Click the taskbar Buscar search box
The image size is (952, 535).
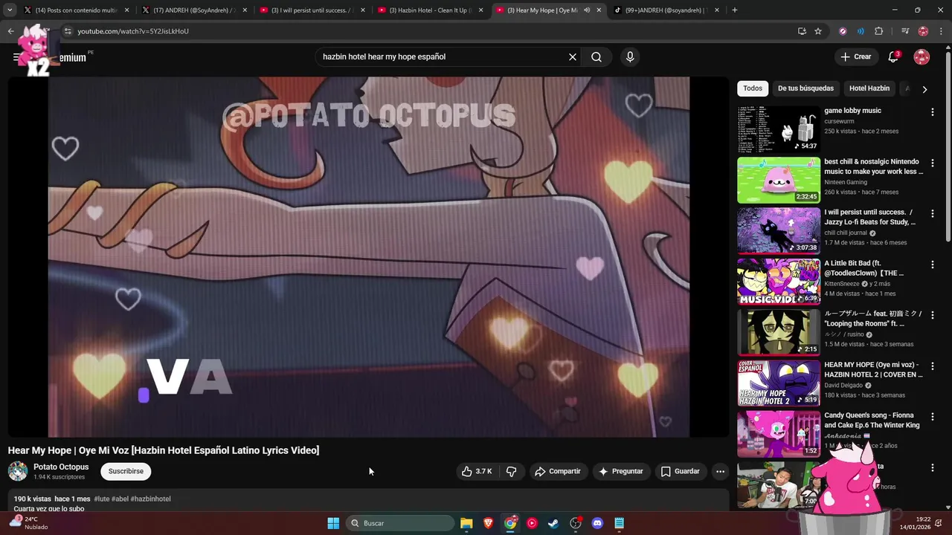[x=401, y=523]
